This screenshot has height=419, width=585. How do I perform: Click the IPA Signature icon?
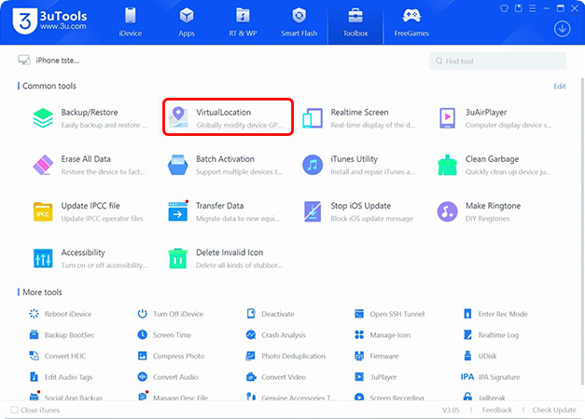pyautogui.click(x=467, y=376)
